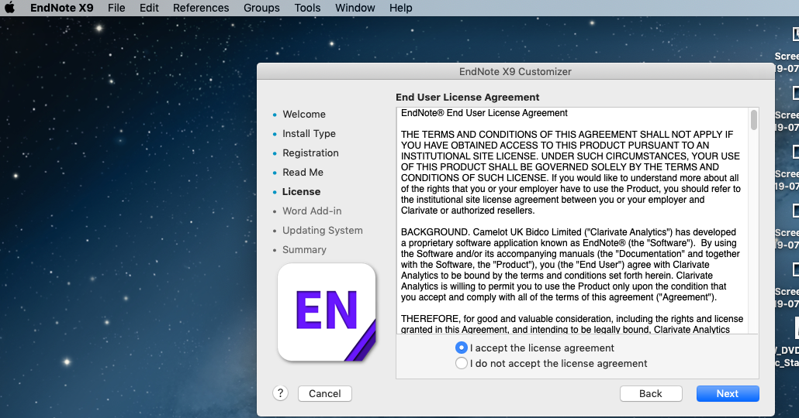Screen dimensions: 799x418
Task: Show the Window menu
Action: (x=355, y=8)
